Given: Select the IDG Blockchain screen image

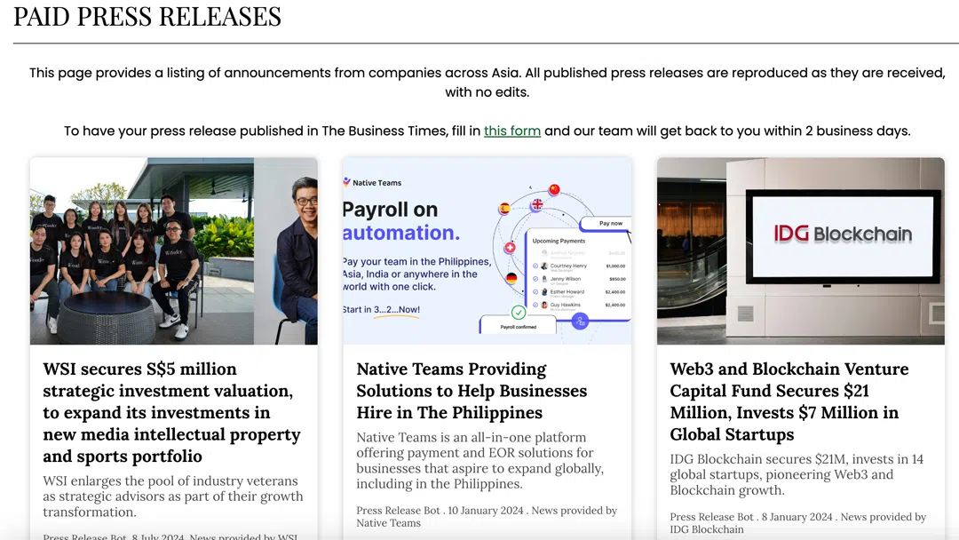Looking at the screenshot, I should 800,251.
